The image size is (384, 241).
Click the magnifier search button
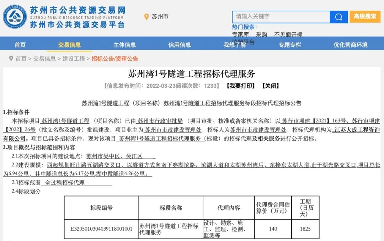point(339,17)
